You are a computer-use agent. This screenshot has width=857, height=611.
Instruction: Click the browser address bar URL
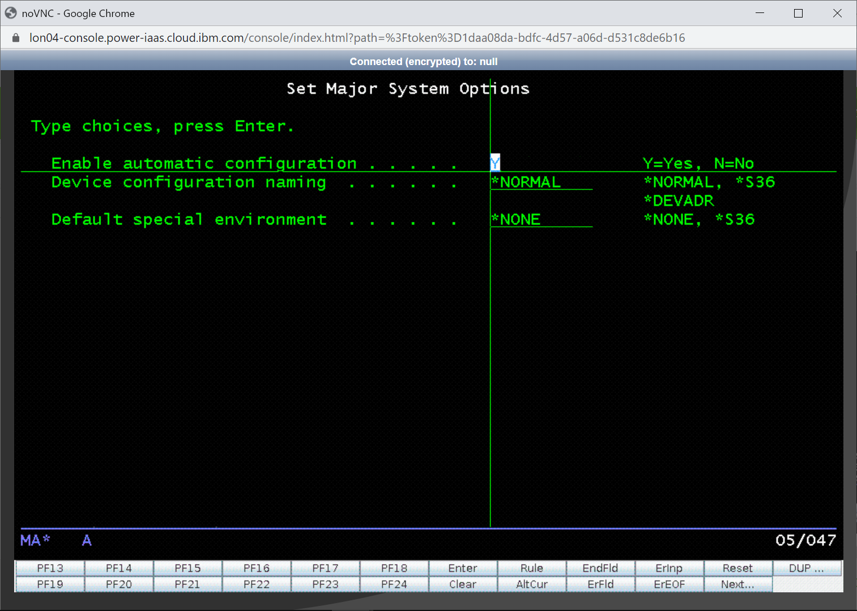click(357, 38)
